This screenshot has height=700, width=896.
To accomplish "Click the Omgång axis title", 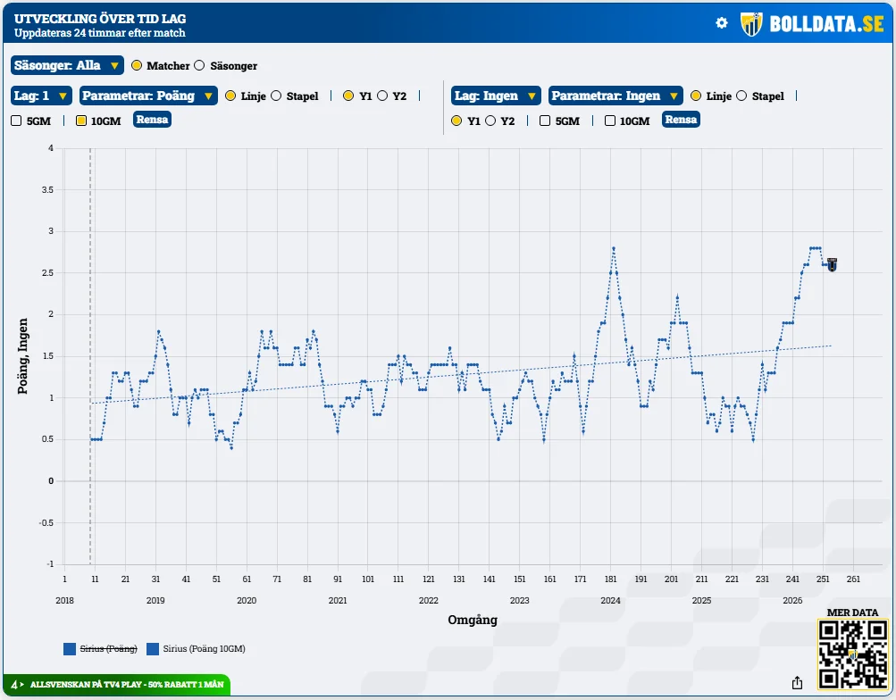I will coord(473,620).
